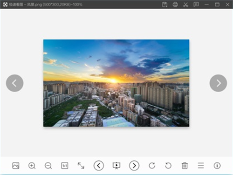The height and width of the screenshot is (175, 233).
Task: Go to previous image using large gray left arrow
Action: (15, 83)
